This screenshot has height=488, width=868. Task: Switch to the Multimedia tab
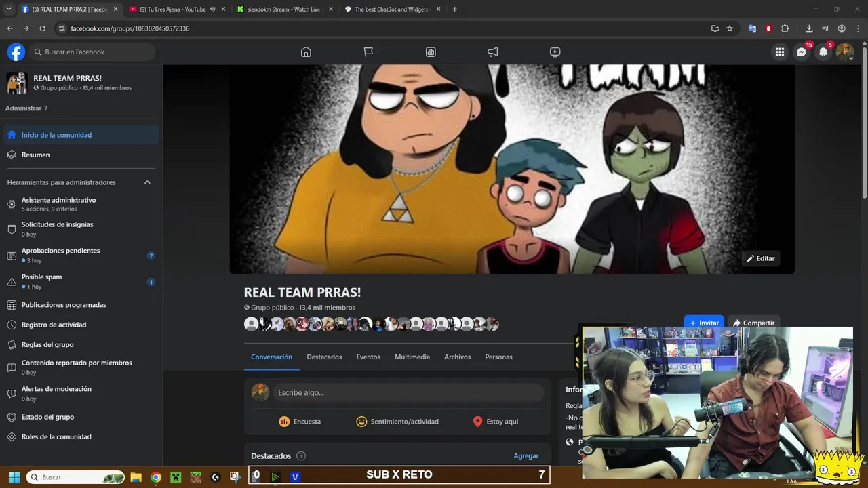[x=412, y=357]
